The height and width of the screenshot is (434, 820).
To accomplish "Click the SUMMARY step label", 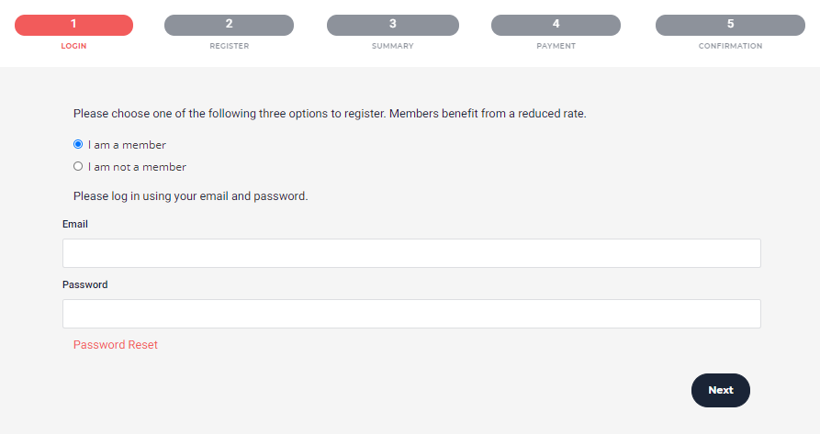I will tap(393, 46).
